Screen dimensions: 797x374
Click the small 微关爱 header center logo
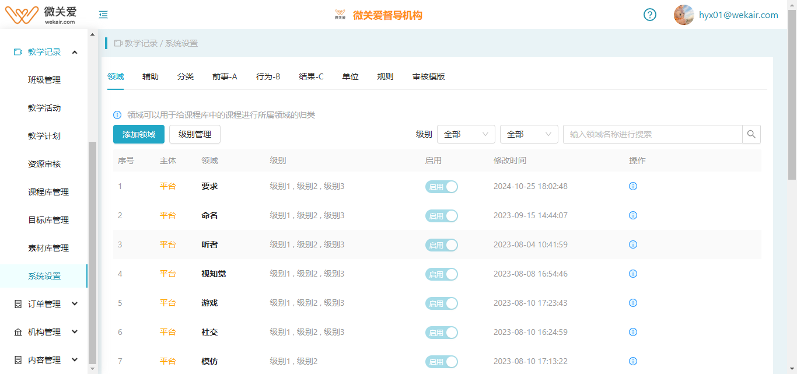tap(340, 15)
